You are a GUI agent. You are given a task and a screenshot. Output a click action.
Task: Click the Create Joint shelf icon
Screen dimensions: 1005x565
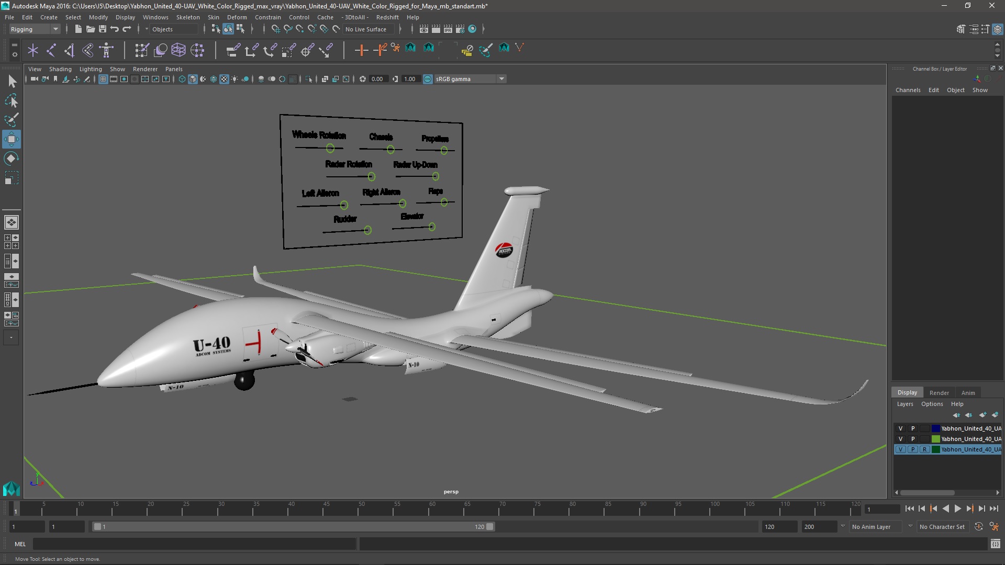(x=51, y=50)
